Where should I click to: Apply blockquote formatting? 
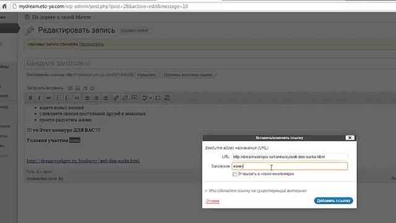coord(77,98)
